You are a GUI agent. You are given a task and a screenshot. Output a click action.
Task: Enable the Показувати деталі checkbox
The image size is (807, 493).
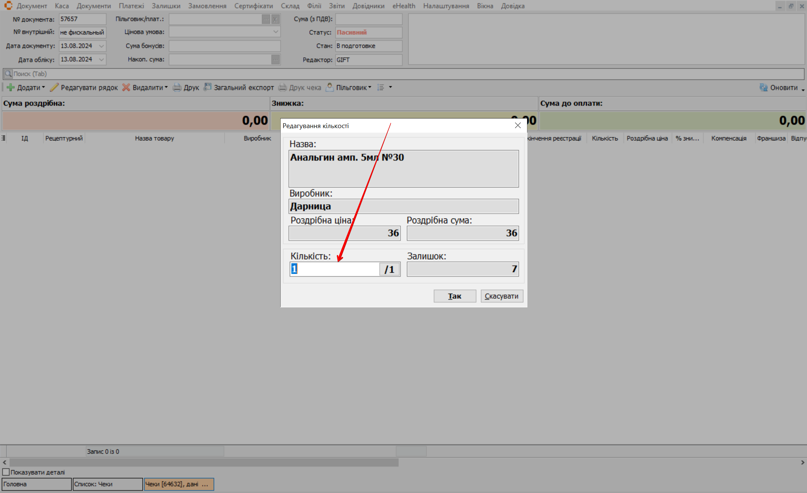6,472
